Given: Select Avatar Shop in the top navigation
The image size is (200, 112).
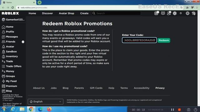Looking at the screenshot, I should click(67, 13).
